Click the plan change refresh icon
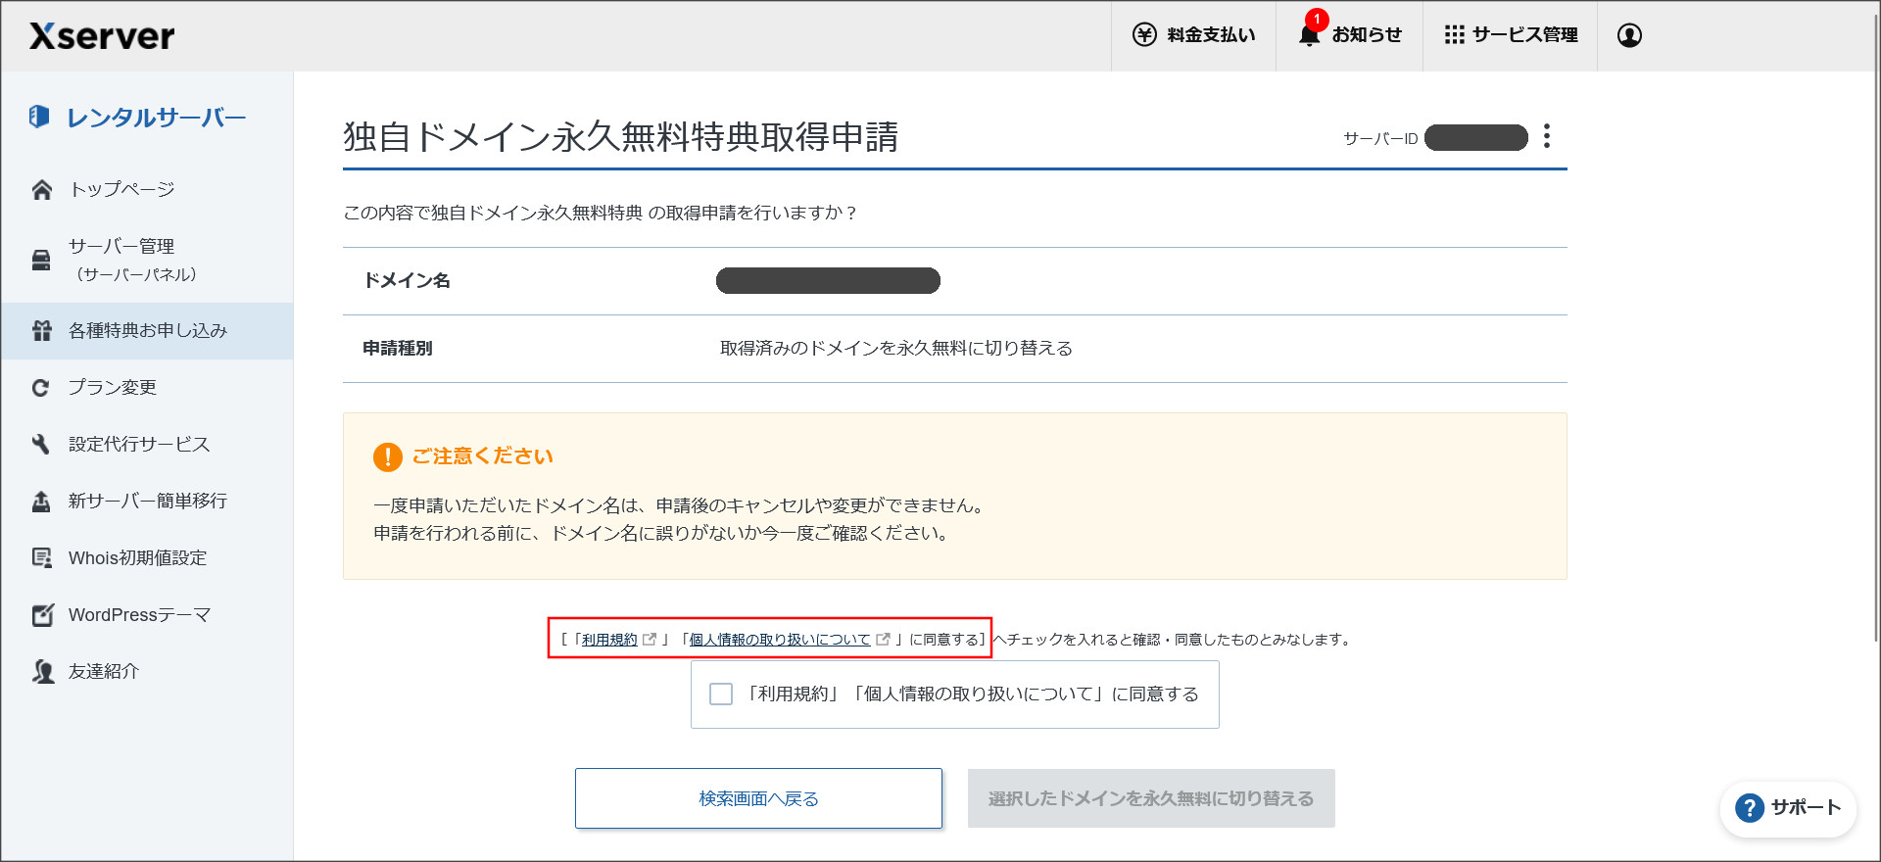 pyautogui.click(x=40, y=388)
